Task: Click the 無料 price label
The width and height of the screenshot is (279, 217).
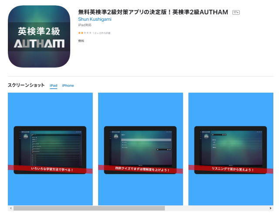Action: click(81, 41)
